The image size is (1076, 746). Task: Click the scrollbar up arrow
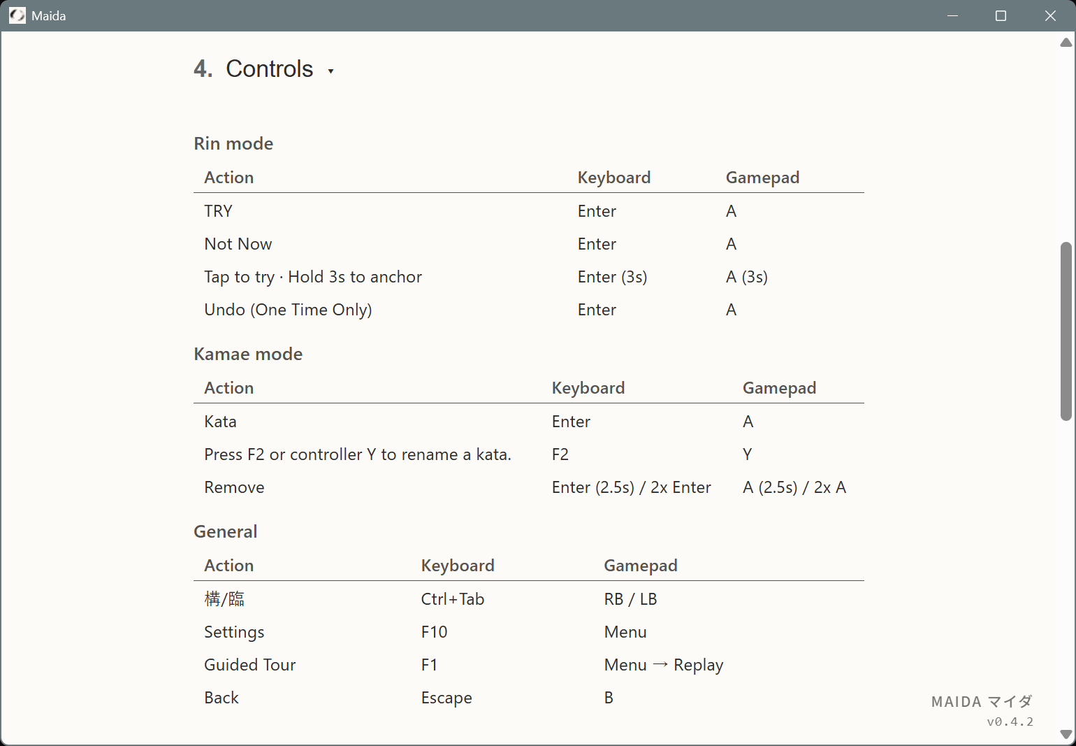[1064, 42]
